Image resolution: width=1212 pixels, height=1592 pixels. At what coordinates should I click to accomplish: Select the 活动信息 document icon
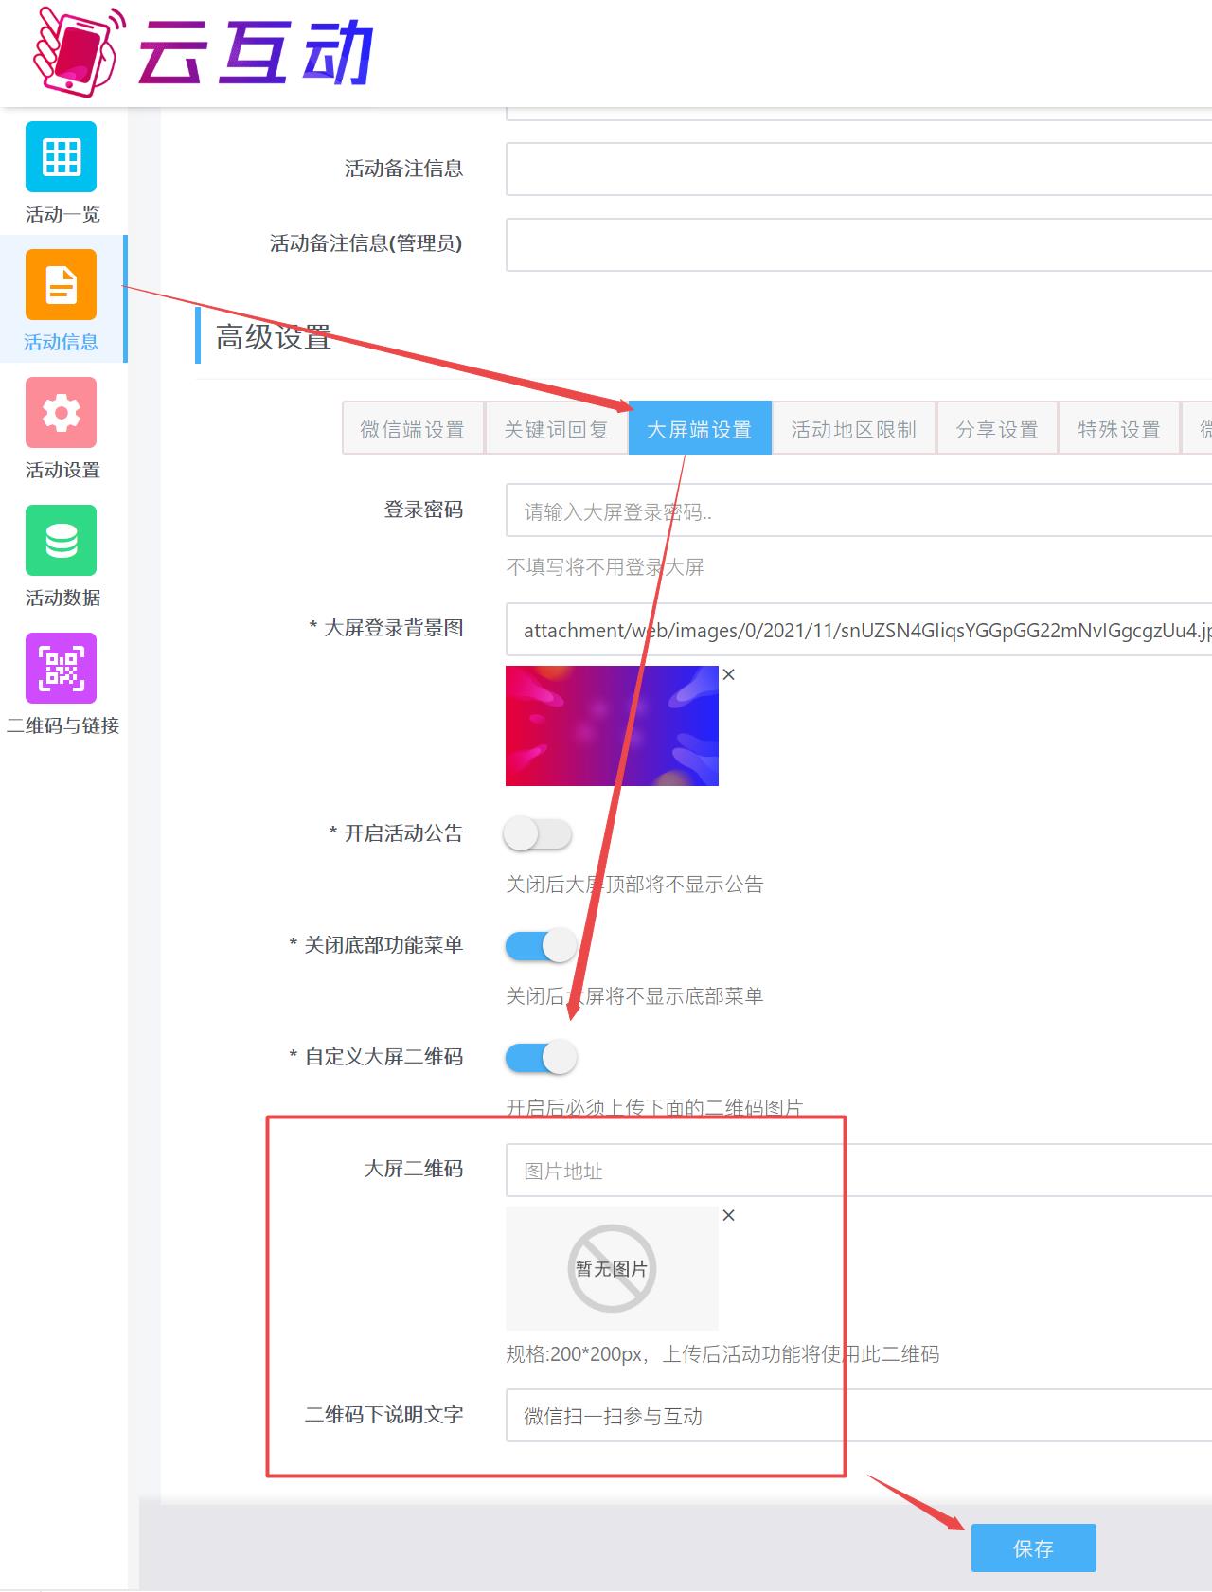point(62,285)
